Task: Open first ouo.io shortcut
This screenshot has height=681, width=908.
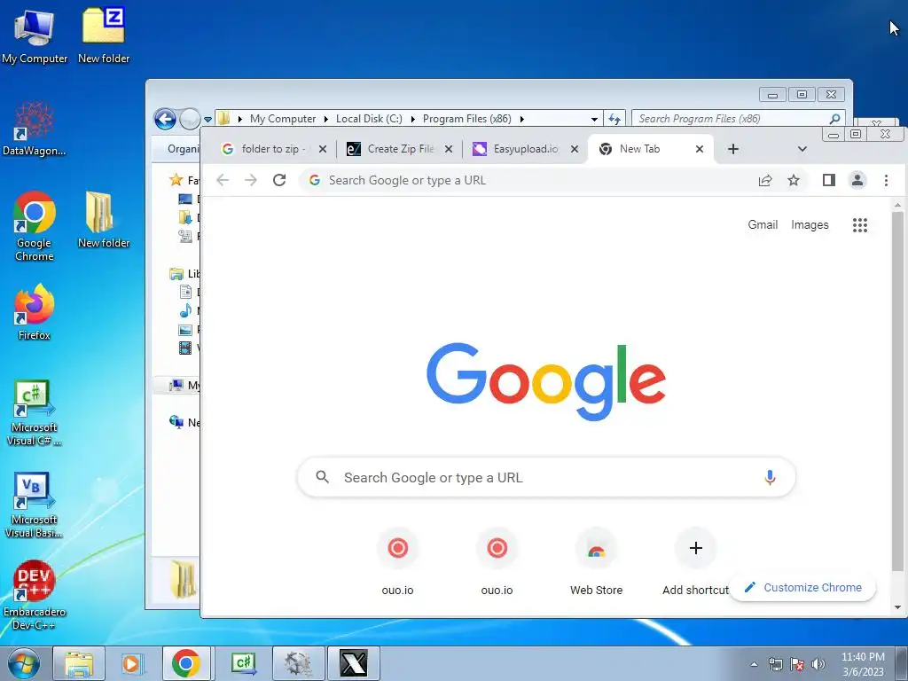Action: click(x=397, y=561)
